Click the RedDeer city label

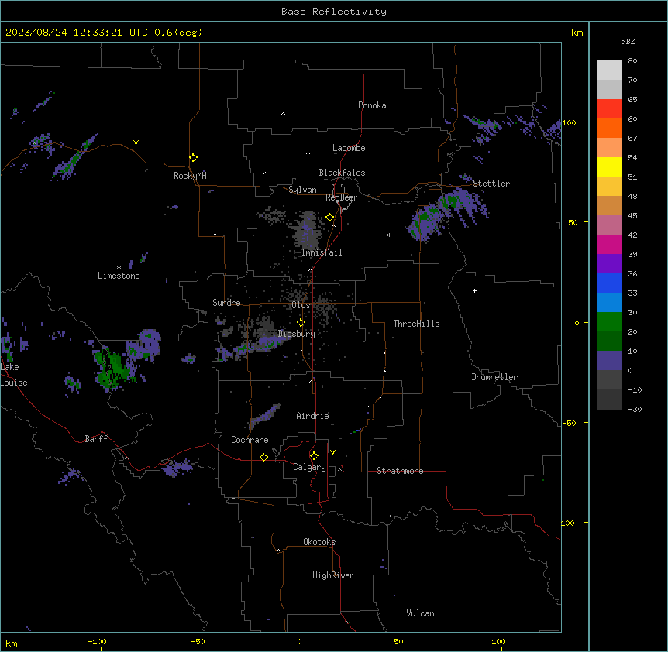tap(341, 197)
